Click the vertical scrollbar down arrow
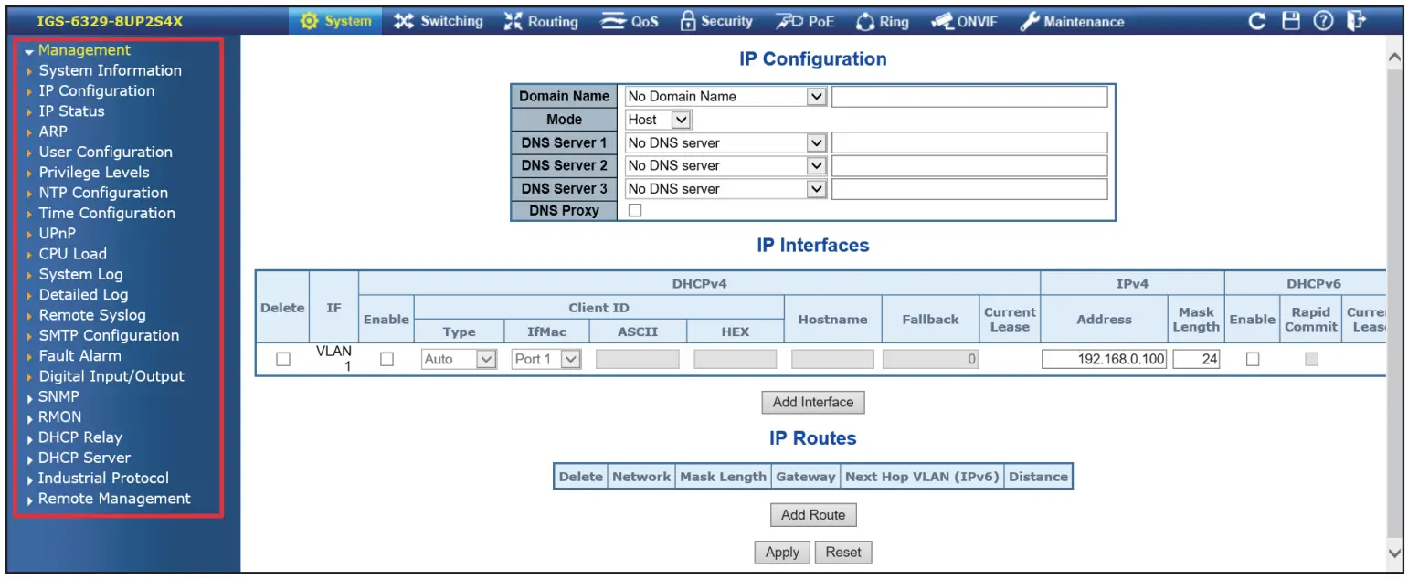Screen dimensions: 1408x579 (x=1393, y=553)
